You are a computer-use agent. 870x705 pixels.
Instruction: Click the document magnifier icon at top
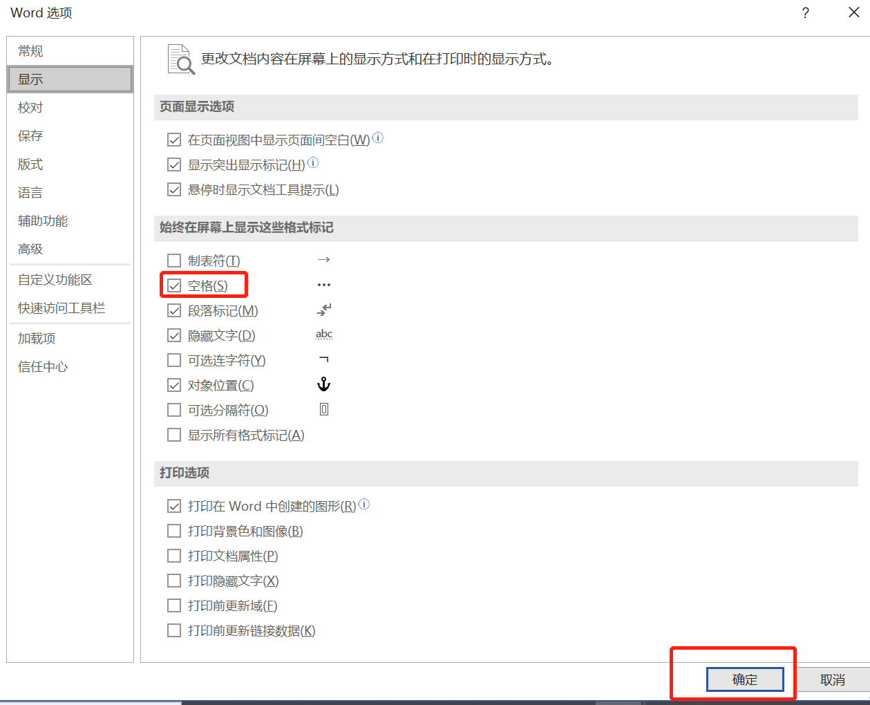(x=181, y=59)
